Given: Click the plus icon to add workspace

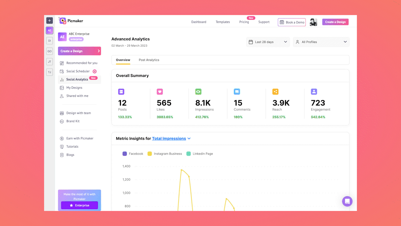Looking at the screenshot, I should click(x=49, y=21).
